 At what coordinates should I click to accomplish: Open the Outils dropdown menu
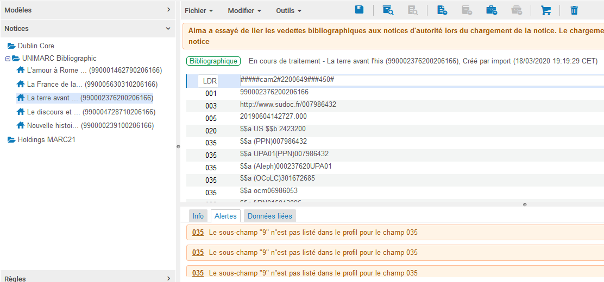coord(288,10)
